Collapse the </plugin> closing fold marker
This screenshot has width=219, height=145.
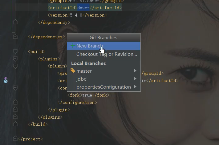pyautogui.click(x=15, y=109)
